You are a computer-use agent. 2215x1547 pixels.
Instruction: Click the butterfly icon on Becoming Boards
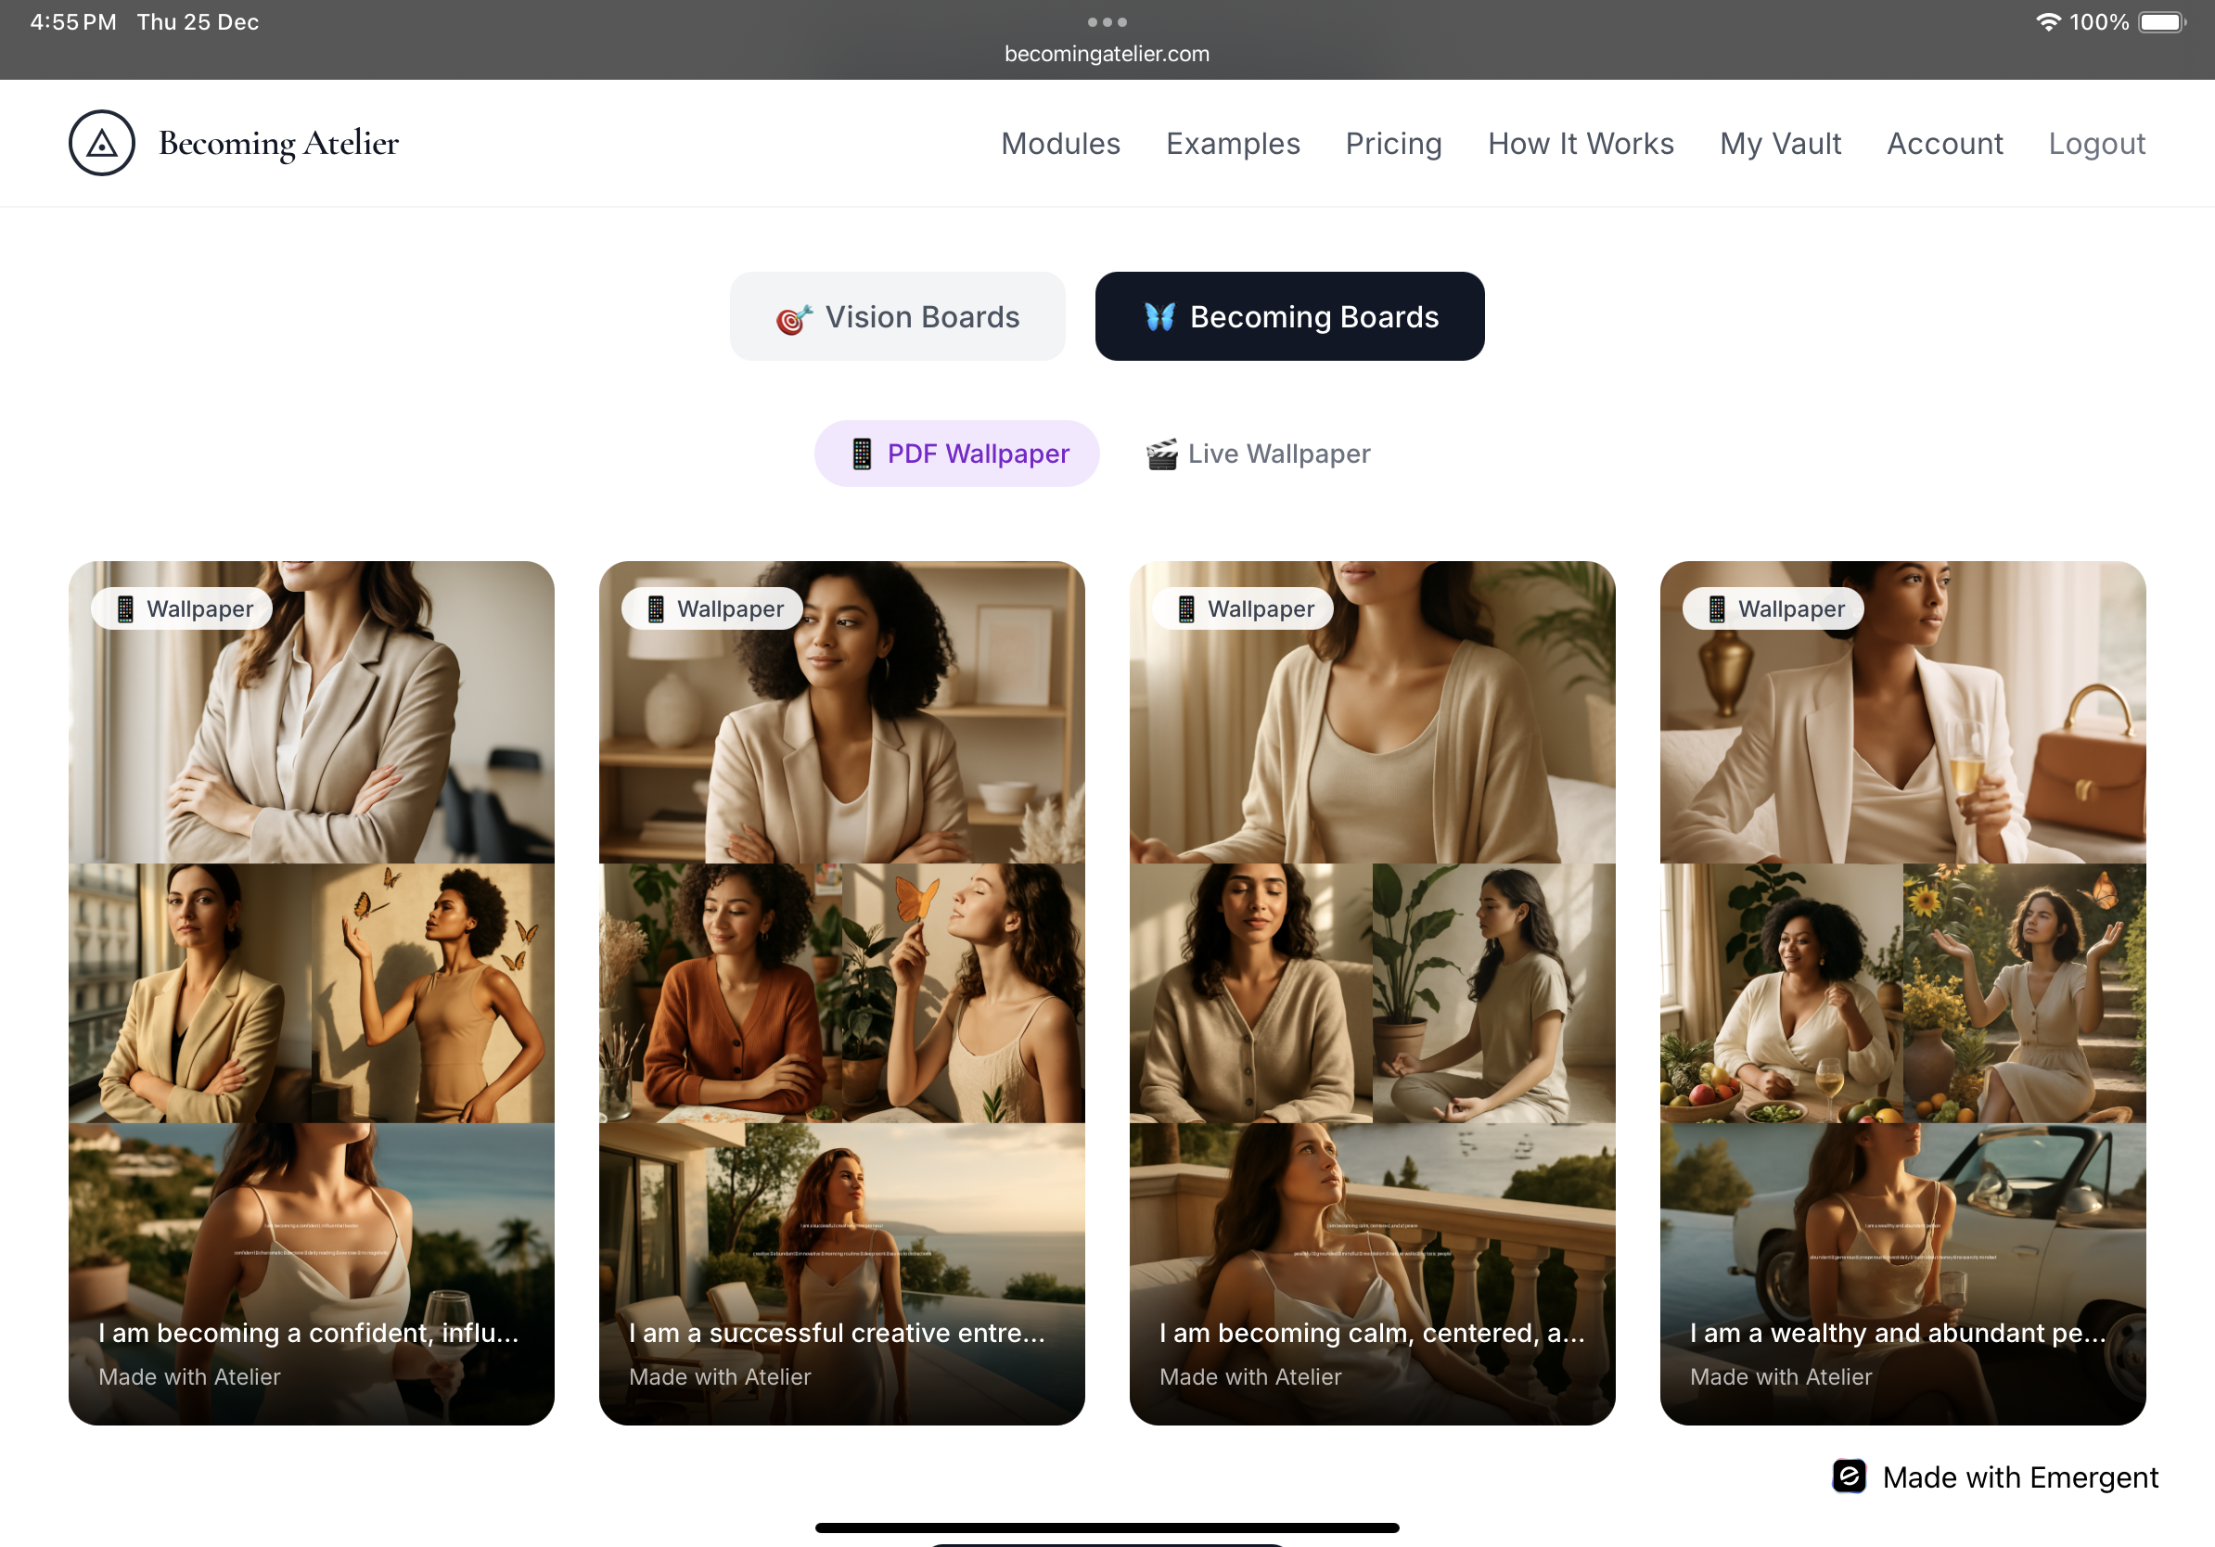click(1160, 316)
